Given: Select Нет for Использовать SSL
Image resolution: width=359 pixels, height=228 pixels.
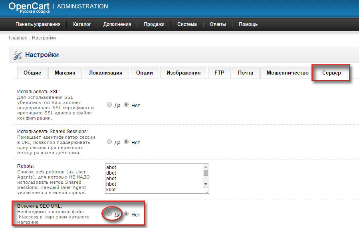Looking at the screenshot, I should pos(126,105).
